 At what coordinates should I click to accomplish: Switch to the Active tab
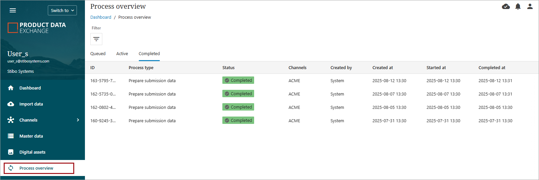(x=122, y=54)
